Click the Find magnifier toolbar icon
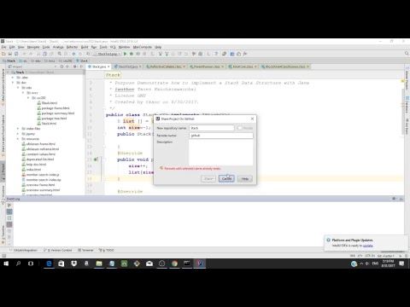The image size is (410, 307). coord(60,54)
